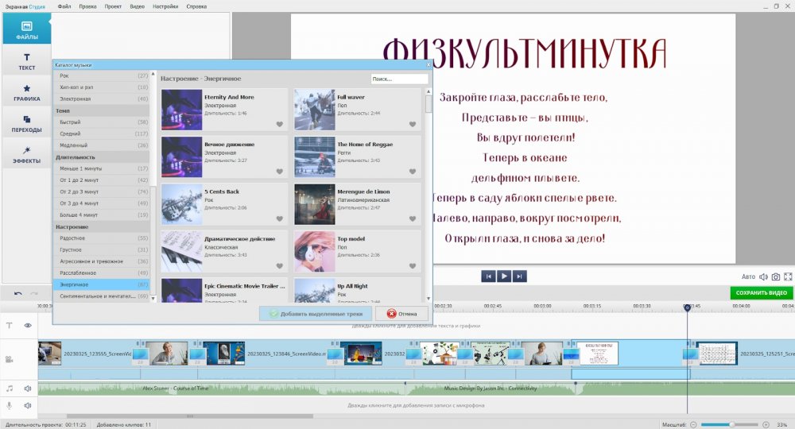The image size is (795, 429).
Task: Click the undo arrow above the timeline
Action: [19, 293]
